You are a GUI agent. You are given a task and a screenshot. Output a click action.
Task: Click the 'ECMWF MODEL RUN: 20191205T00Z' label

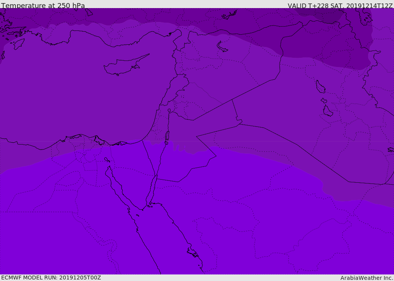pos(51,278)
